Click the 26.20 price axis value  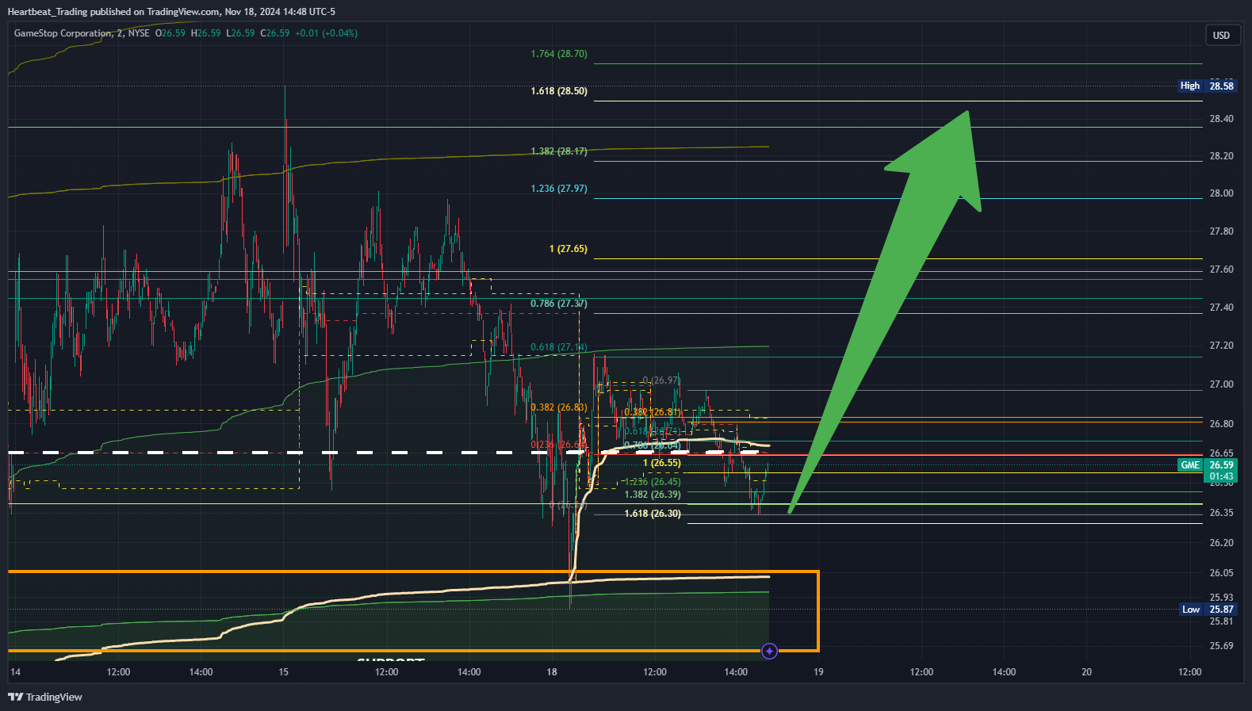(x=1221, y=543)
